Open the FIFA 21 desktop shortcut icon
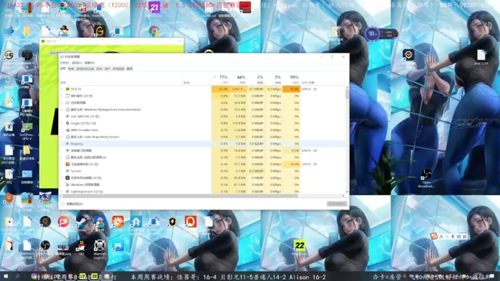500x281 pixels. click(154, 9)
